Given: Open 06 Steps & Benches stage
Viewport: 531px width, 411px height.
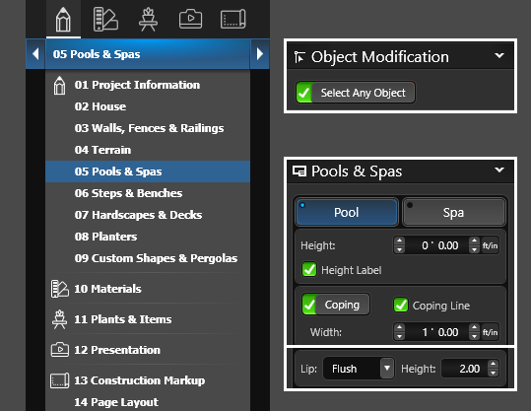Looking at the screenshot, I should [128, 193].
